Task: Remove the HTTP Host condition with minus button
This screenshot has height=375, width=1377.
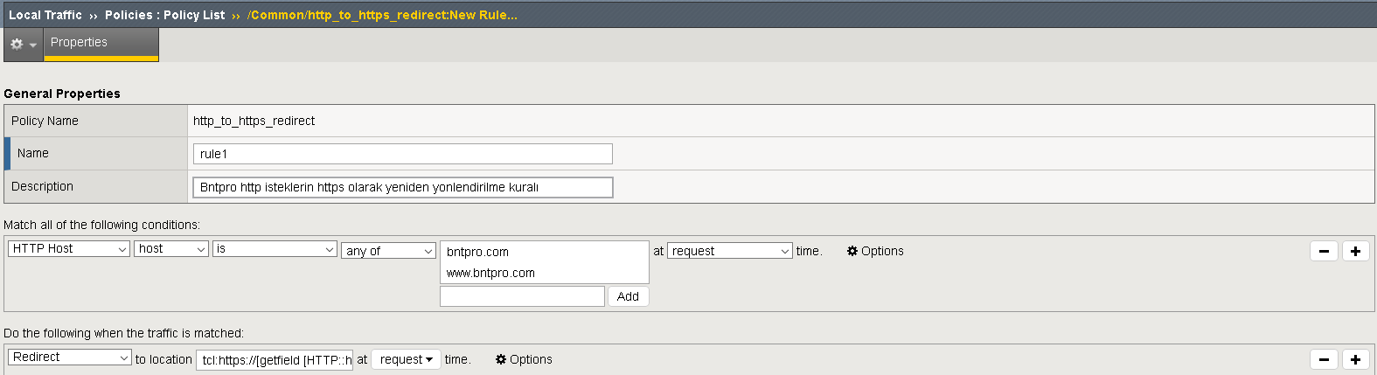Action: pyautogui.click(x=1324, y=252)
